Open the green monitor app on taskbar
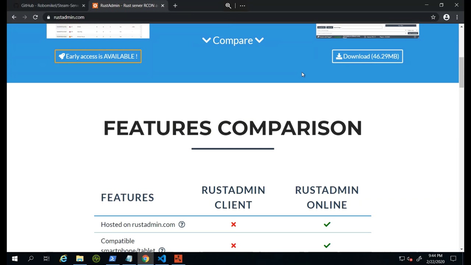 click(x=96, y=259)
